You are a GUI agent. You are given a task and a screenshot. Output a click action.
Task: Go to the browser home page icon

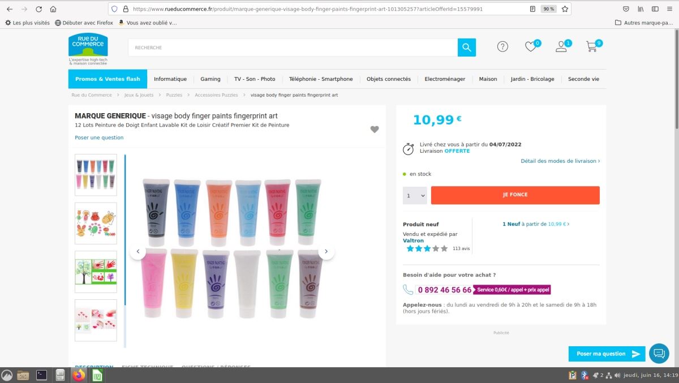point(53,9)
